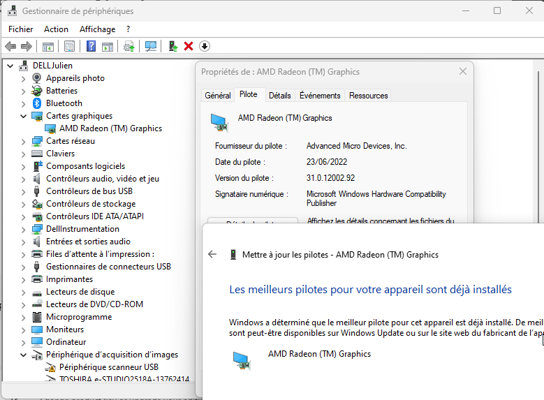Toggle the Action pane toolbar icon
The width and height of the screenshot is (544, 400).
pyautogui.click(x=108, y=47)
